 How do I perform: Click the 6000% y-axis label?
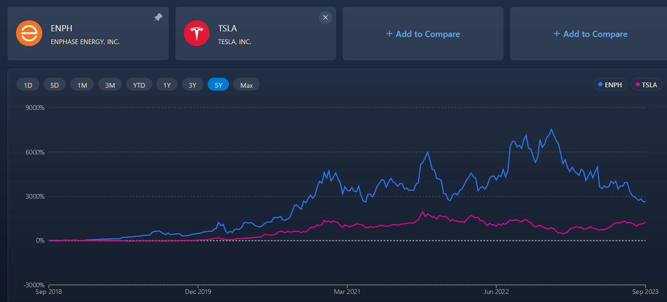35,152
